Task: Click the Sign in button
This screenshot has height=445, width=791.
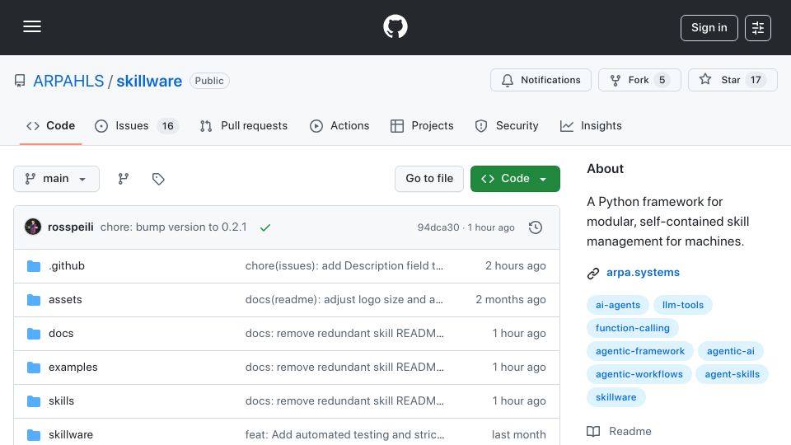Action: tap(709, 28)
